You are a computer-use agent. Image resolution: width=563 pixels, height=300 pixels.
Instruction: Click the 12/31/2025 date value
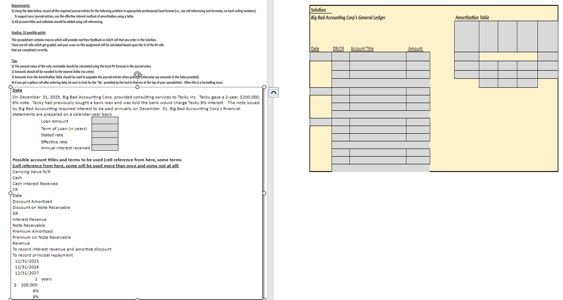27,261
